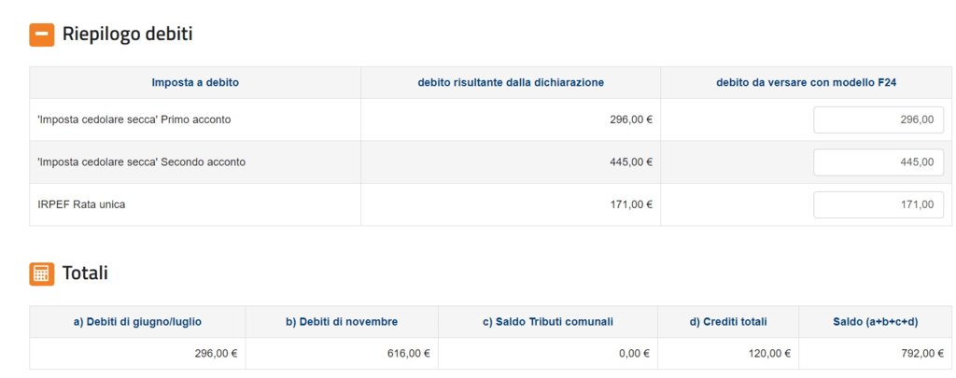Edit the IRPEF Rata unica amount field
The height and width of the screenshot is (378, 956).
pos(878,204)
